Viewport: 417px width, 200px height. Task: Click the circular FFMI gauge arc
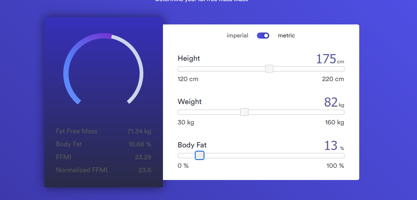pyautogui.click(x=103, y=69)
